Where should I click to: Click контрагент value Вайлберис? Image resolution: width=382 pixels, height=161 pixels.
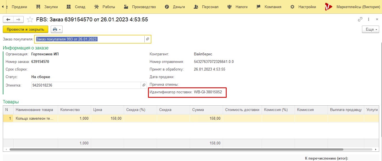[203, 54]
